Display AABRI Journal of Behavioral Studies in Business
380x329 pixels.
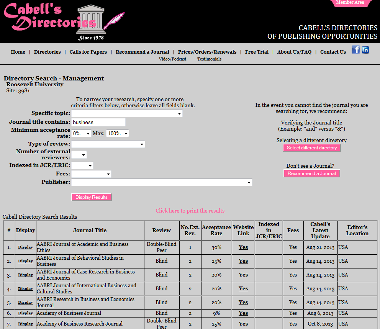[x=25, y=261]
